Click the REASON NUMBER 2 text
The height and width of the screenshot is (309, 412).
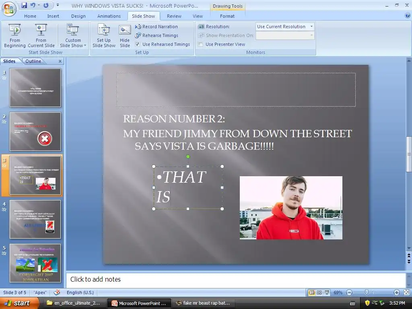[174, 119]
